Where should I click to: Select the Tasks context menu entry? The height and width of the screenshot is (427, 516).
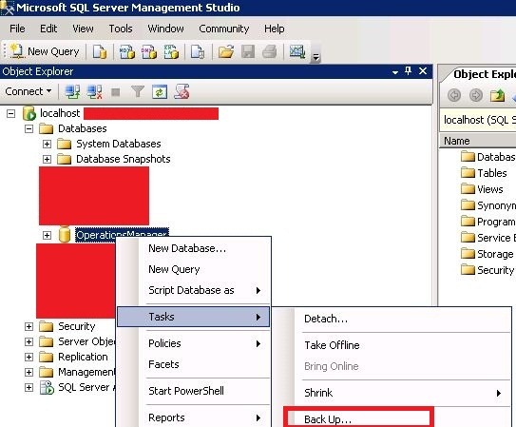[194, 317]
